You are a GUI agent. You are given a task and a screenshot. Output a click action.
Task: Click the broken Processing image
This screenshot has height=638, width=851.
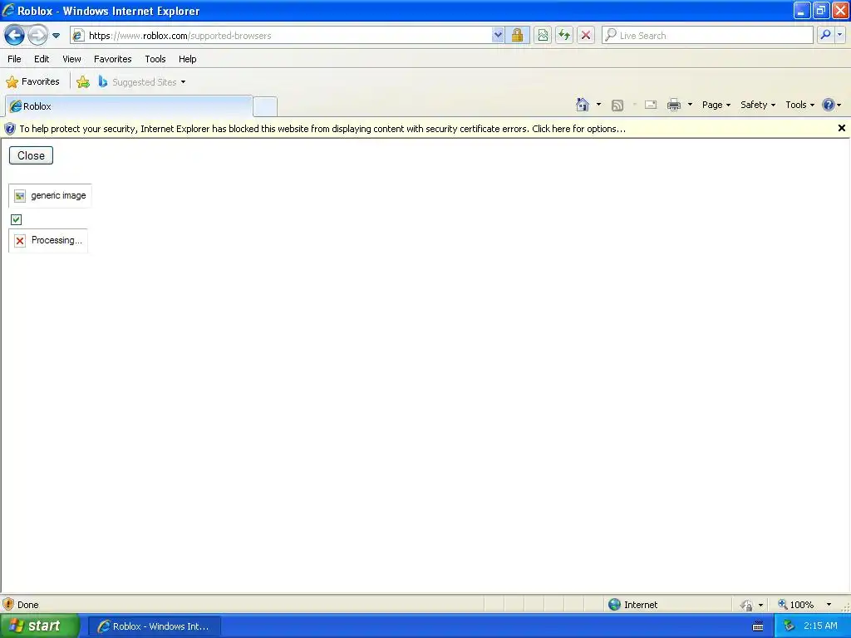point(48,241)
